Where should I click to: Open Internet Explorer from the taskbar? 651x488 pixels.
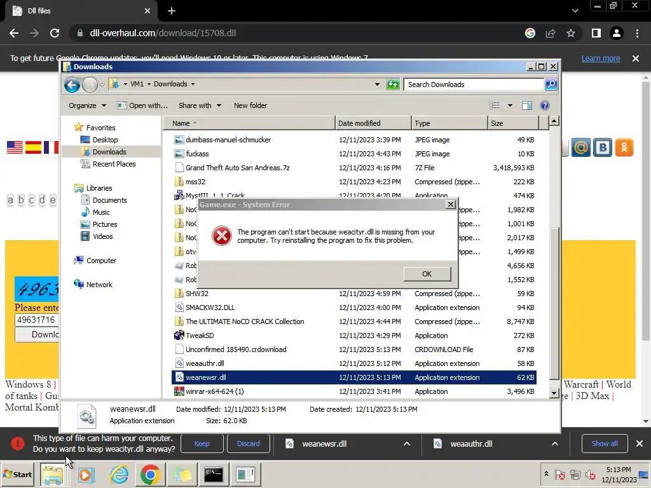(119, 475)
